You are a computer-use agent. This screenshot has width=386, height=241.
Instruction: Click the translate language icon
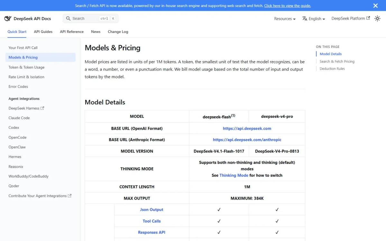pos(305,19)
